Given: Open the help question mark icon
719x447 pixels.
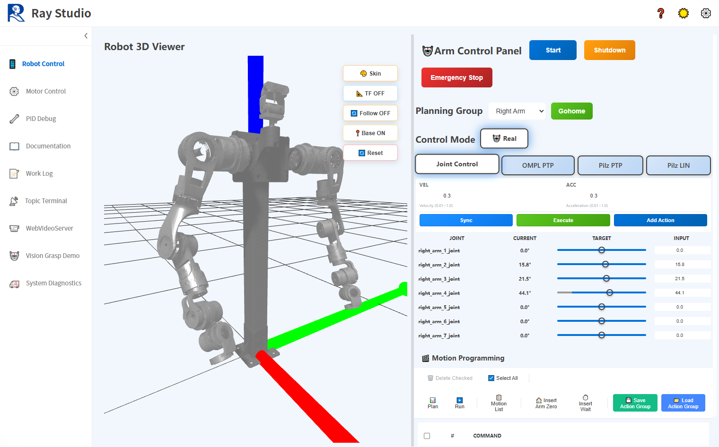Looking at the screenshot, I should point(660,13).
